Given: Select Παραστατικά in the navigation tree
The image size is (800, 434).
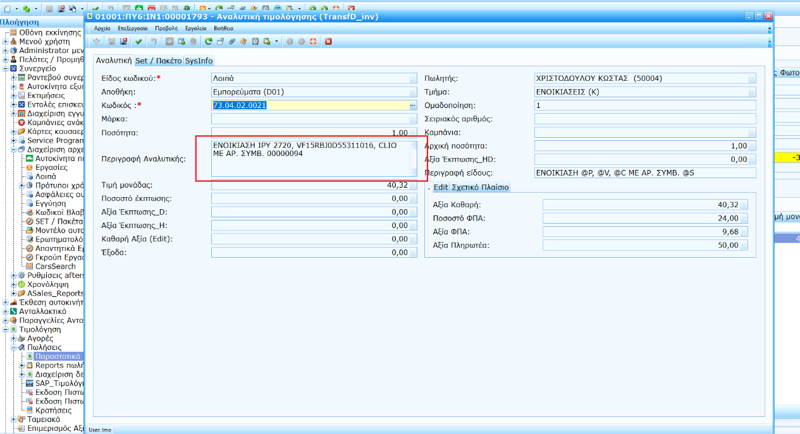Looking at the screenshot, I should [57, 356].
